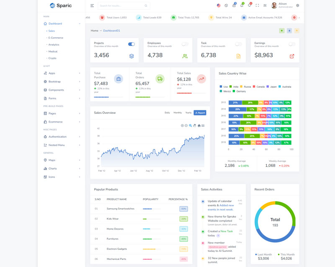
Task: Select the Monthly tab in Sales Overview
Action: 178,113
